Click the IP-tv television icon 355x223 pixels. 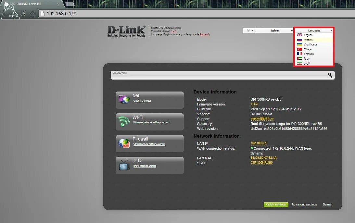coord(124,165)
